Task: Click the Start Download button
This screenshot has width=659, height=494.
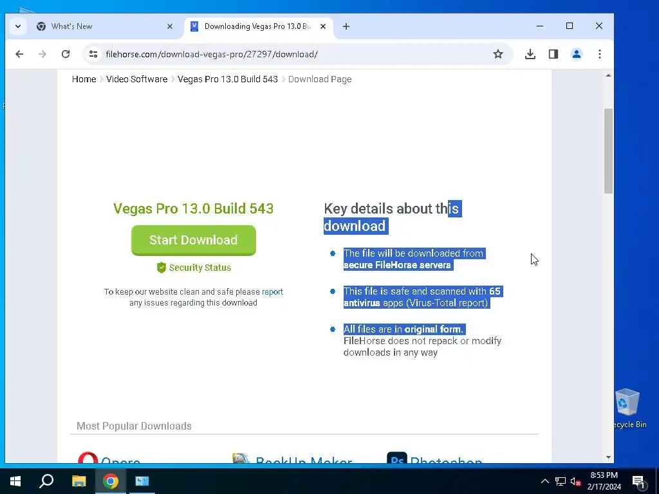Action: [x=193, y=241]
